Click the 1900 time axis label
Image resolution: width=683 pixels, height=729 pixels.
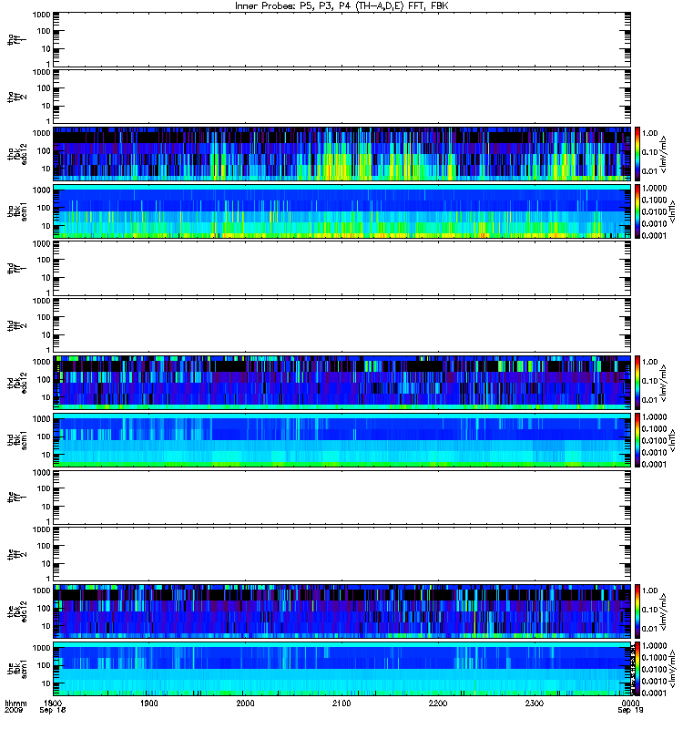(149, 703)
